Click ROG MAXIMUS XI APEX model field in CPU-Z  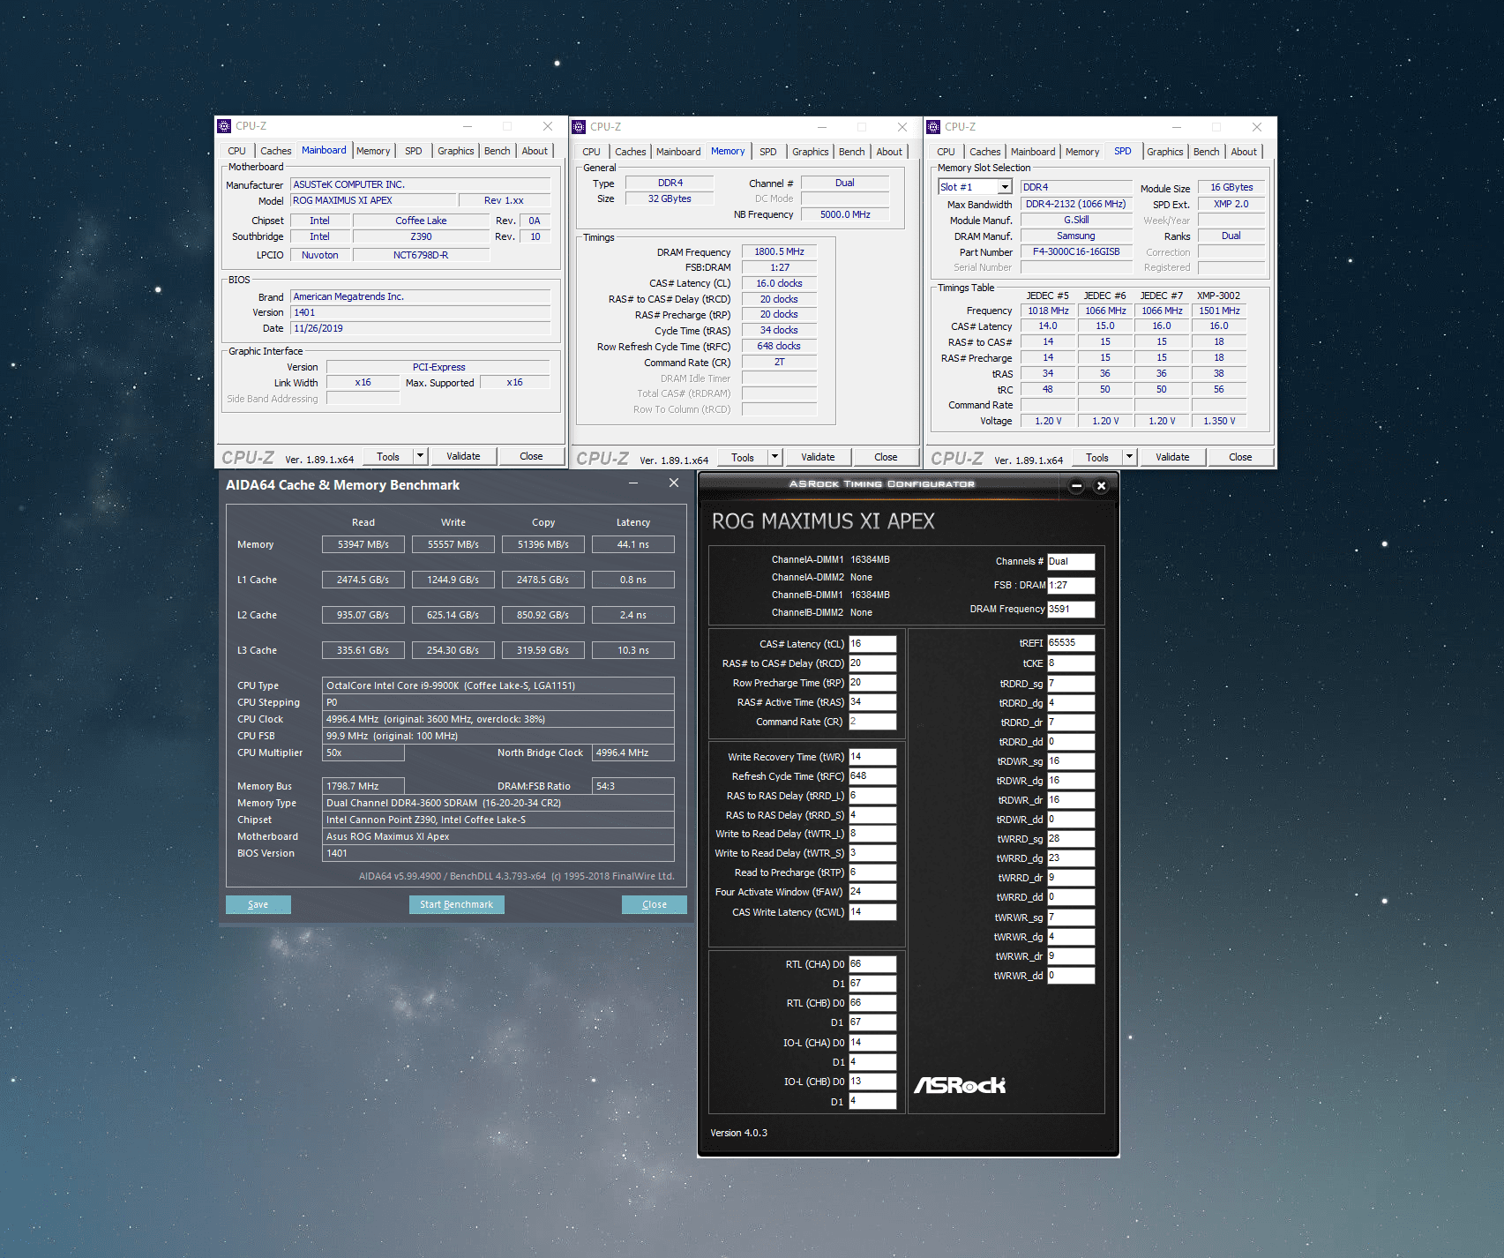tap(373, 200)
